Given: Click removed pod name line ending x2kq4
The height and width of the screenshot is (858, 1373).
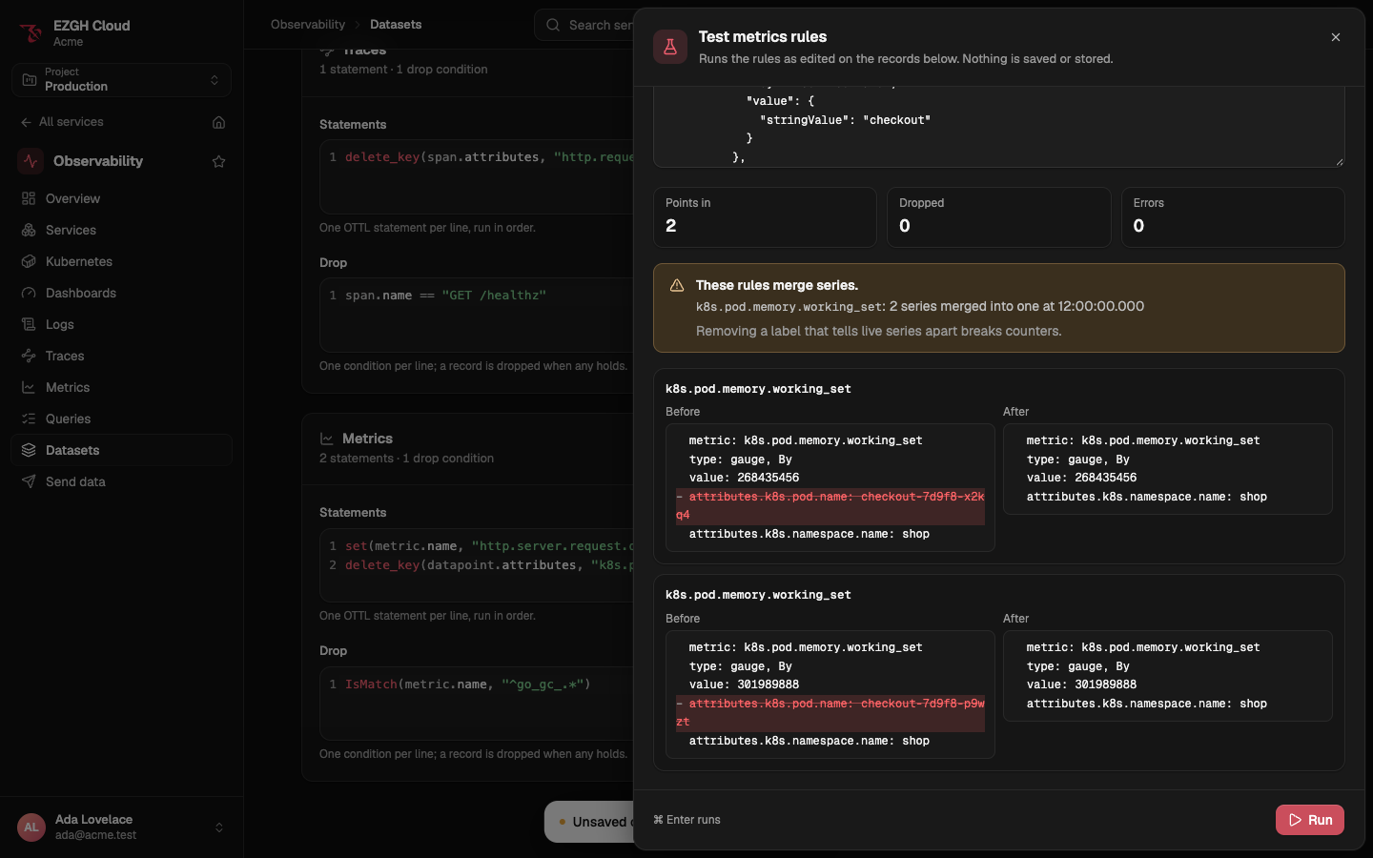Looking at the screenshot, I should point(830,506).
